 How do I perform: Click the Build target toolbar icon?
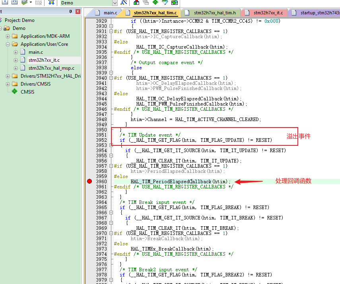tap(5, 2)
